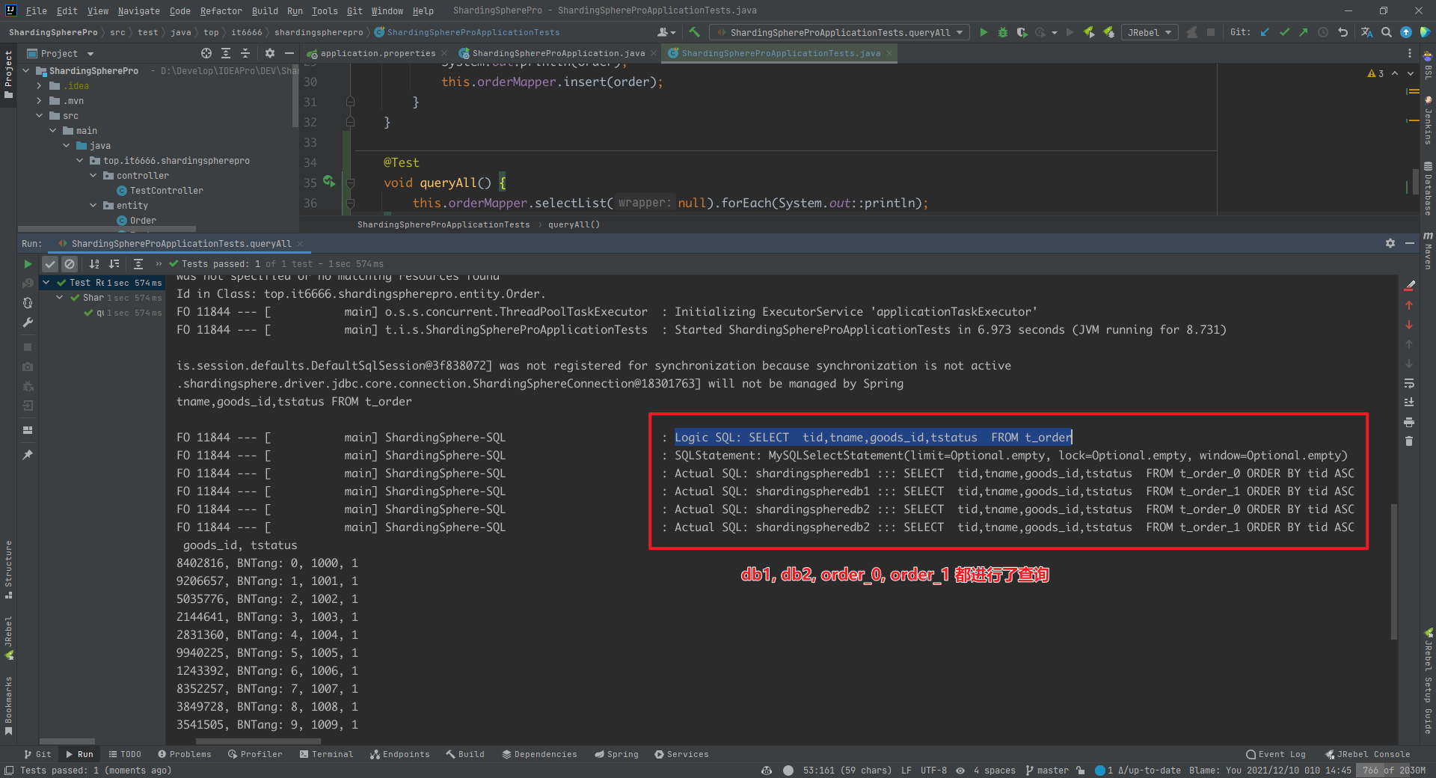Click Collapse All icon in Project panel
1436x778 pixels.
point(245,53)
